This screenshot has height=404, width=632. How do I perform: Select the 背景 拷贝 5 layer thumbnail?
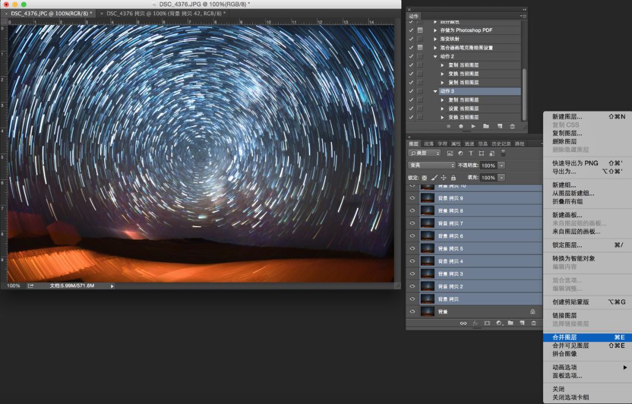point(427,249)
